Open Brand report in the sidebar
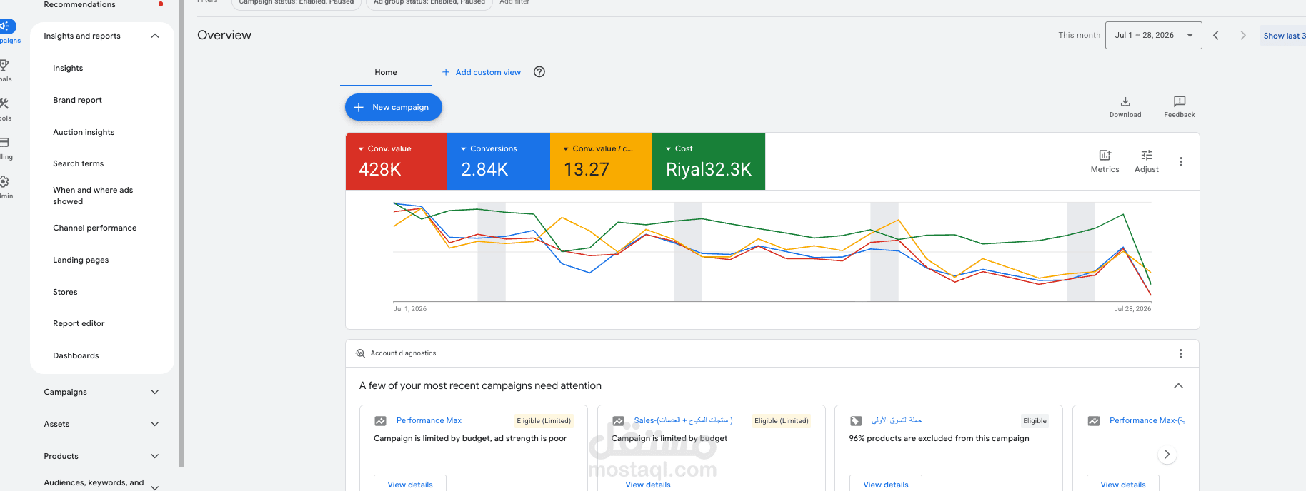The height and width of the screenshot is (491, 1306). point(77,100)
